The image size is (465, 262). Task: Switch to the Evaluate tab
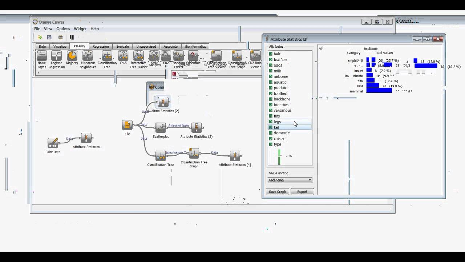click(122, 47)
